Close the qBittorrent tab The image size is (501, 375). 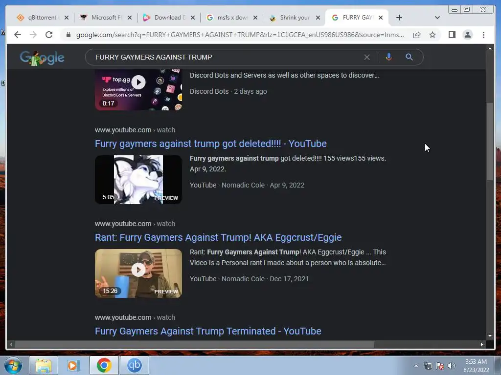67,18
